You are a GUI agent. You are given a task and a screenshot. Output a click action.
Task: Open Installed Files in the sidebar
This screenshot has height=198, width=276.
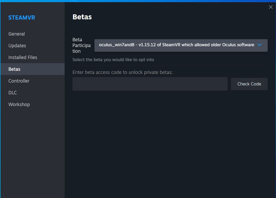[23, 57]
